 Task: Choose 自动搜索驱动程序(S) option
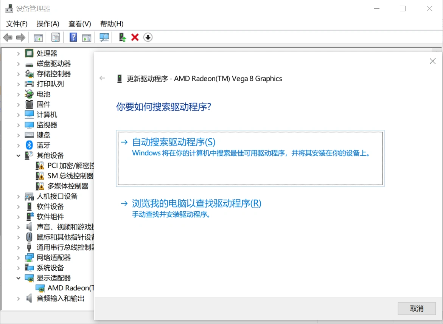(250, 158)
